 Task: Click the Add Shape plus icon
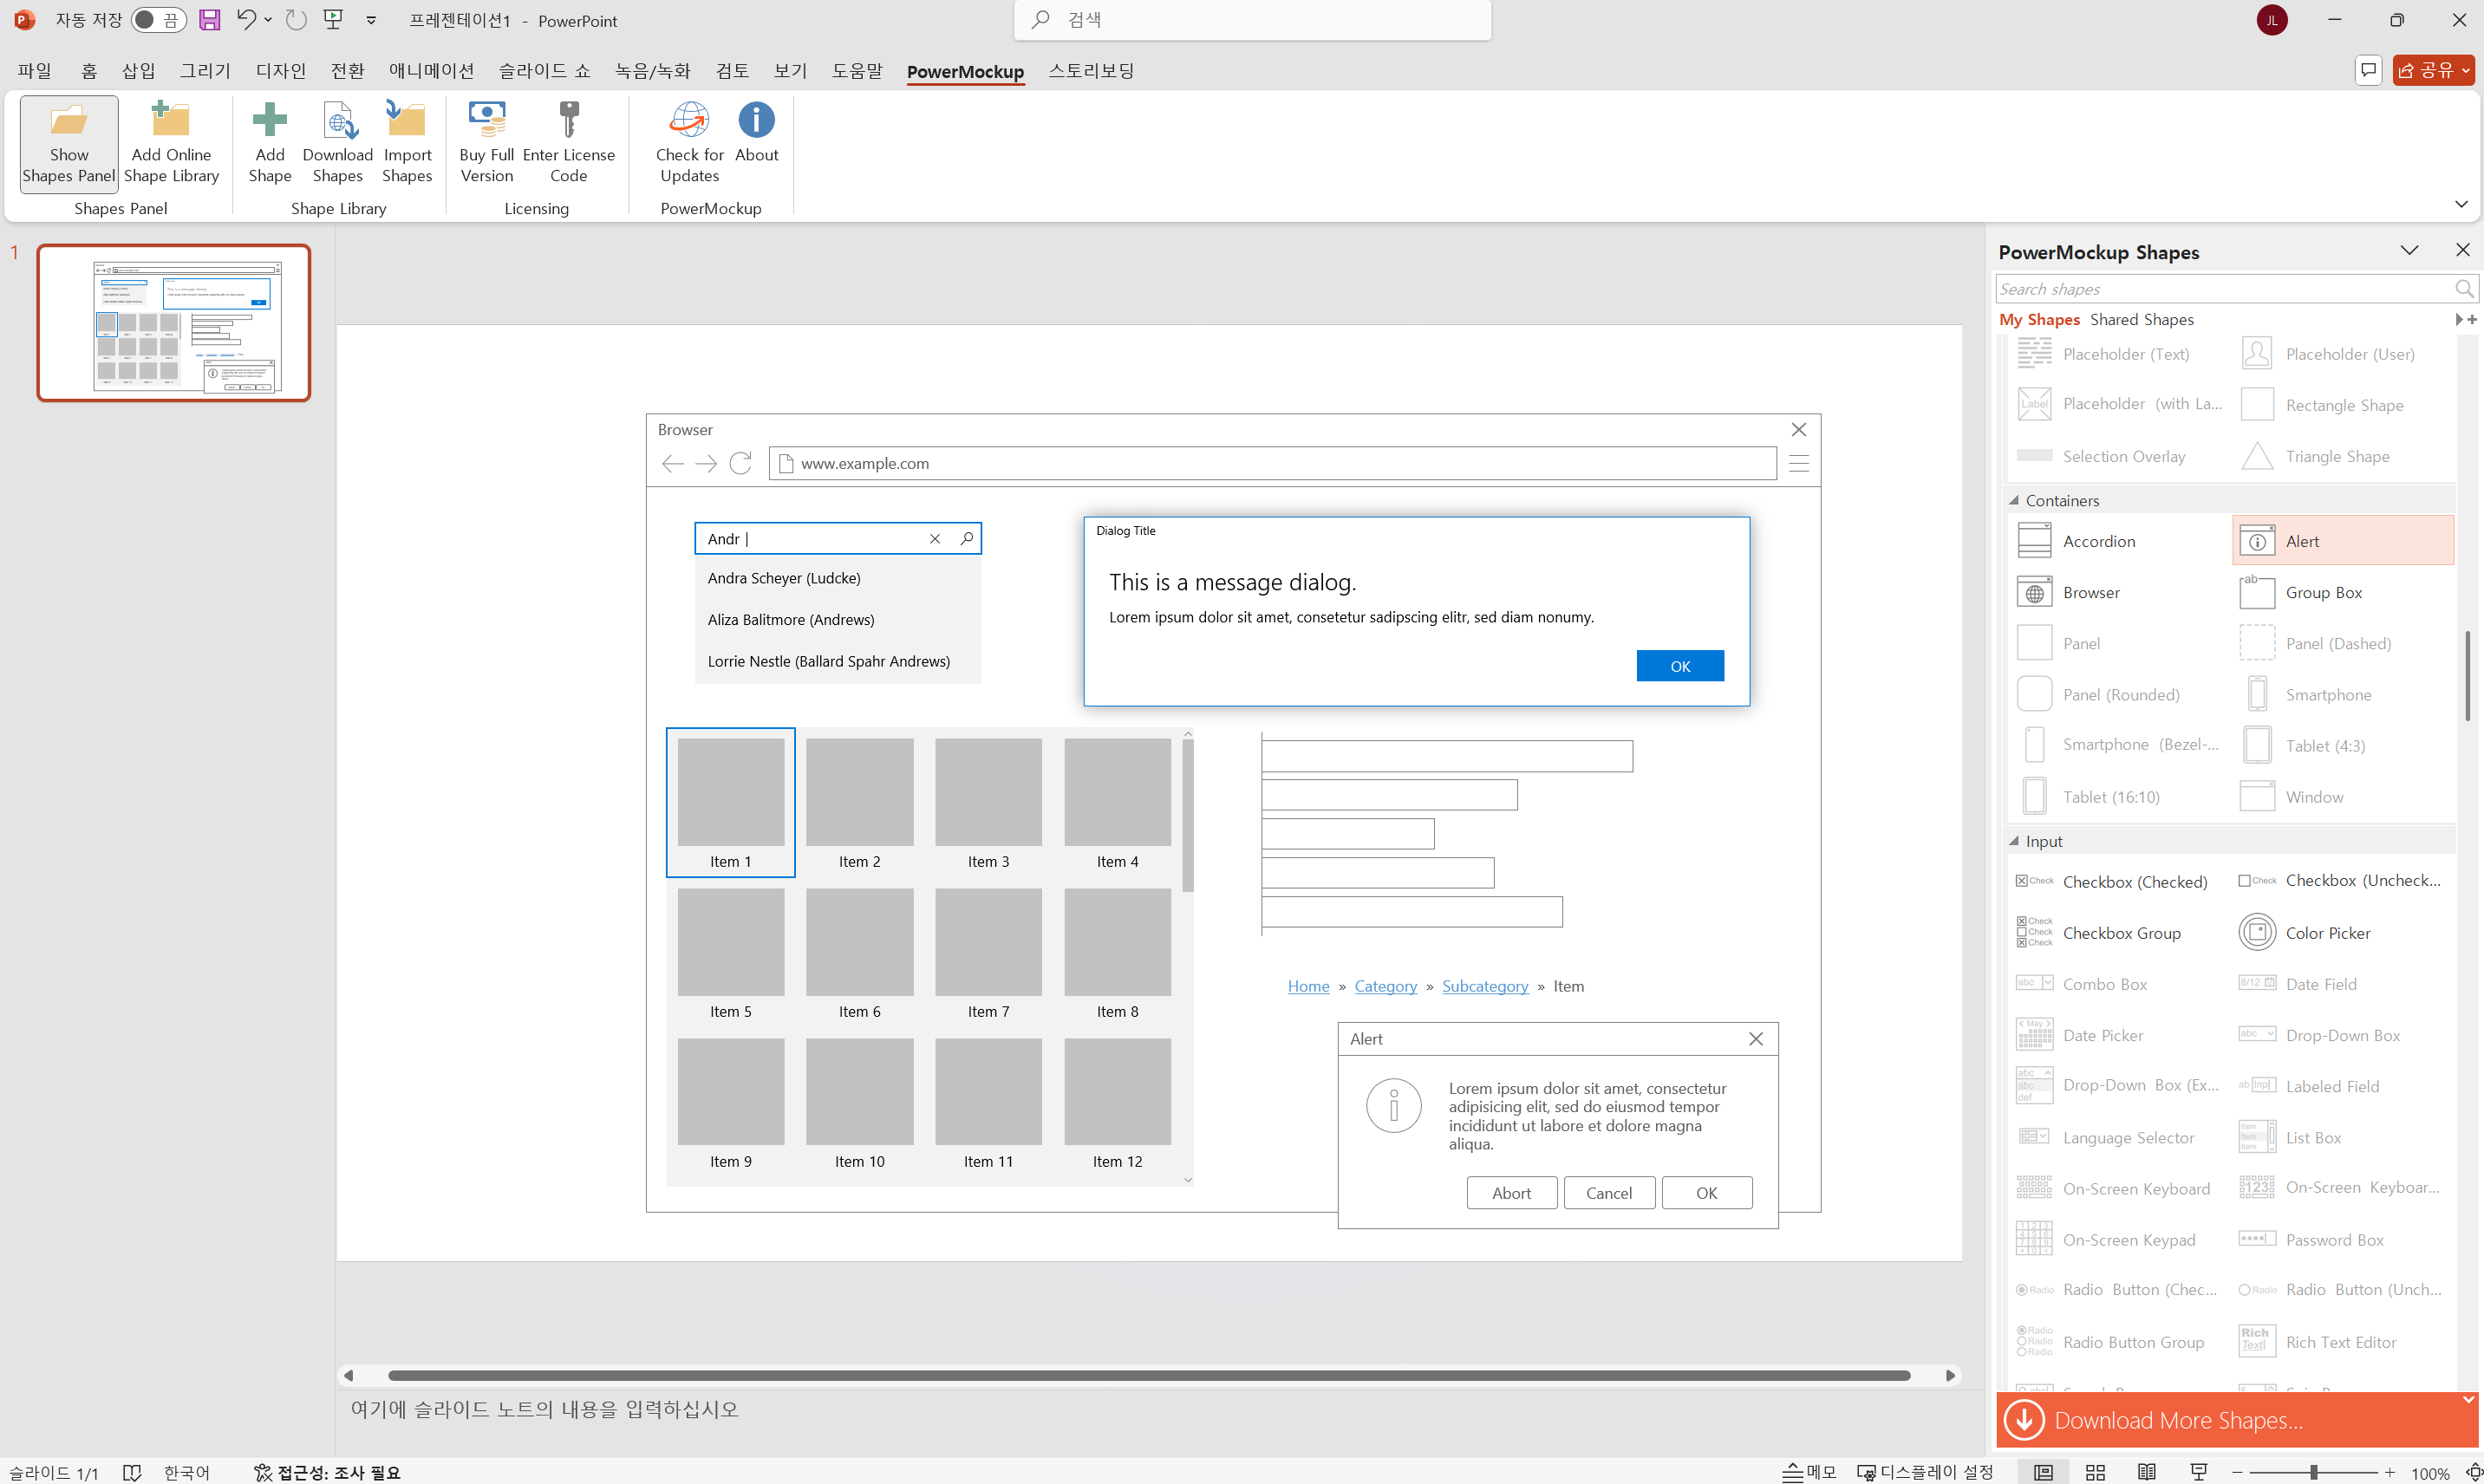point(269,121)
